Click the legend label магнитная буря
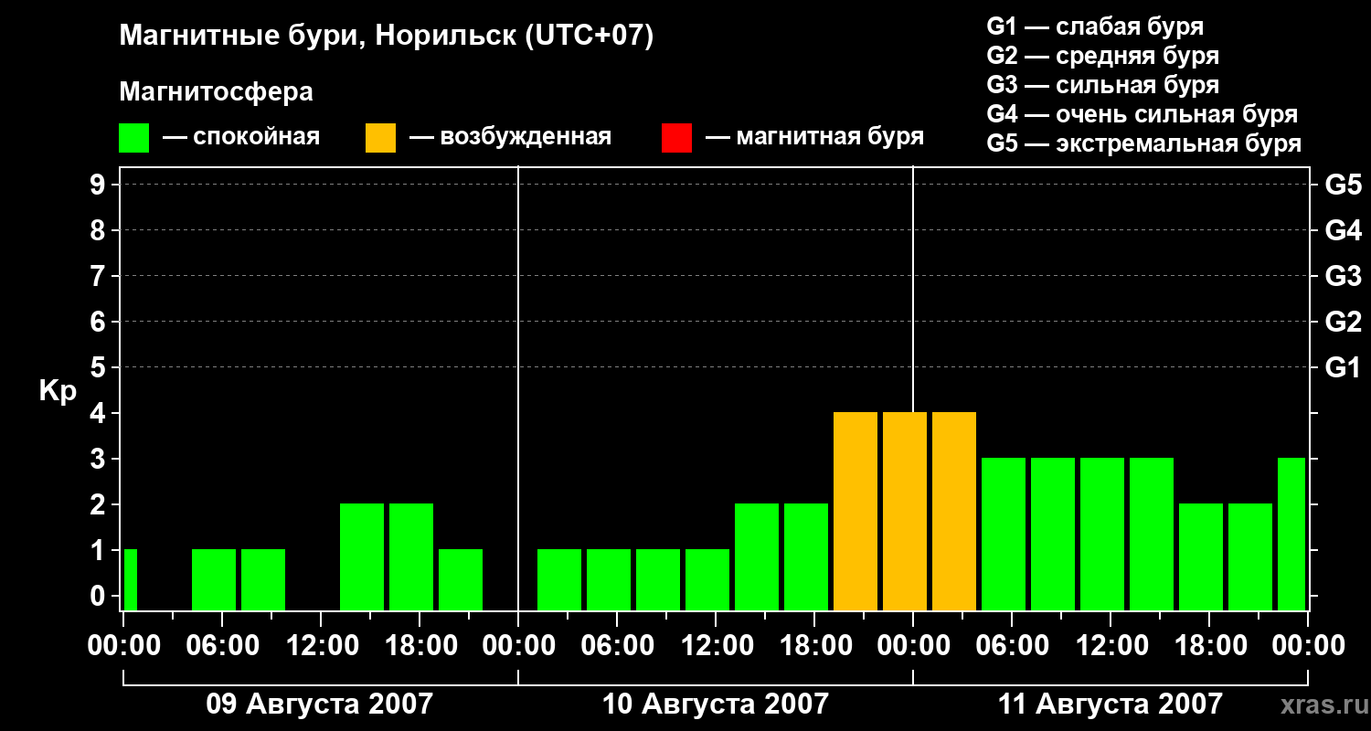 [830, 138]
